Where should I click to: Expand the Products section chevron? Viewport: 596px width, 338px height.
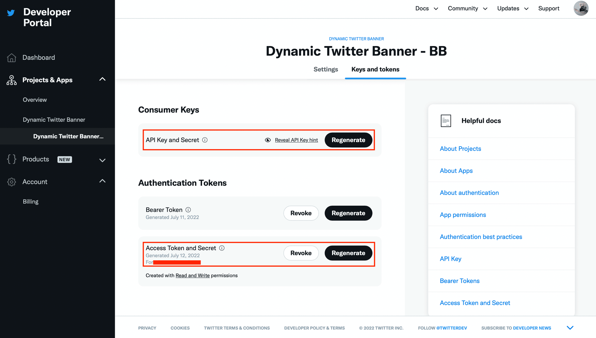click(102, 160)
